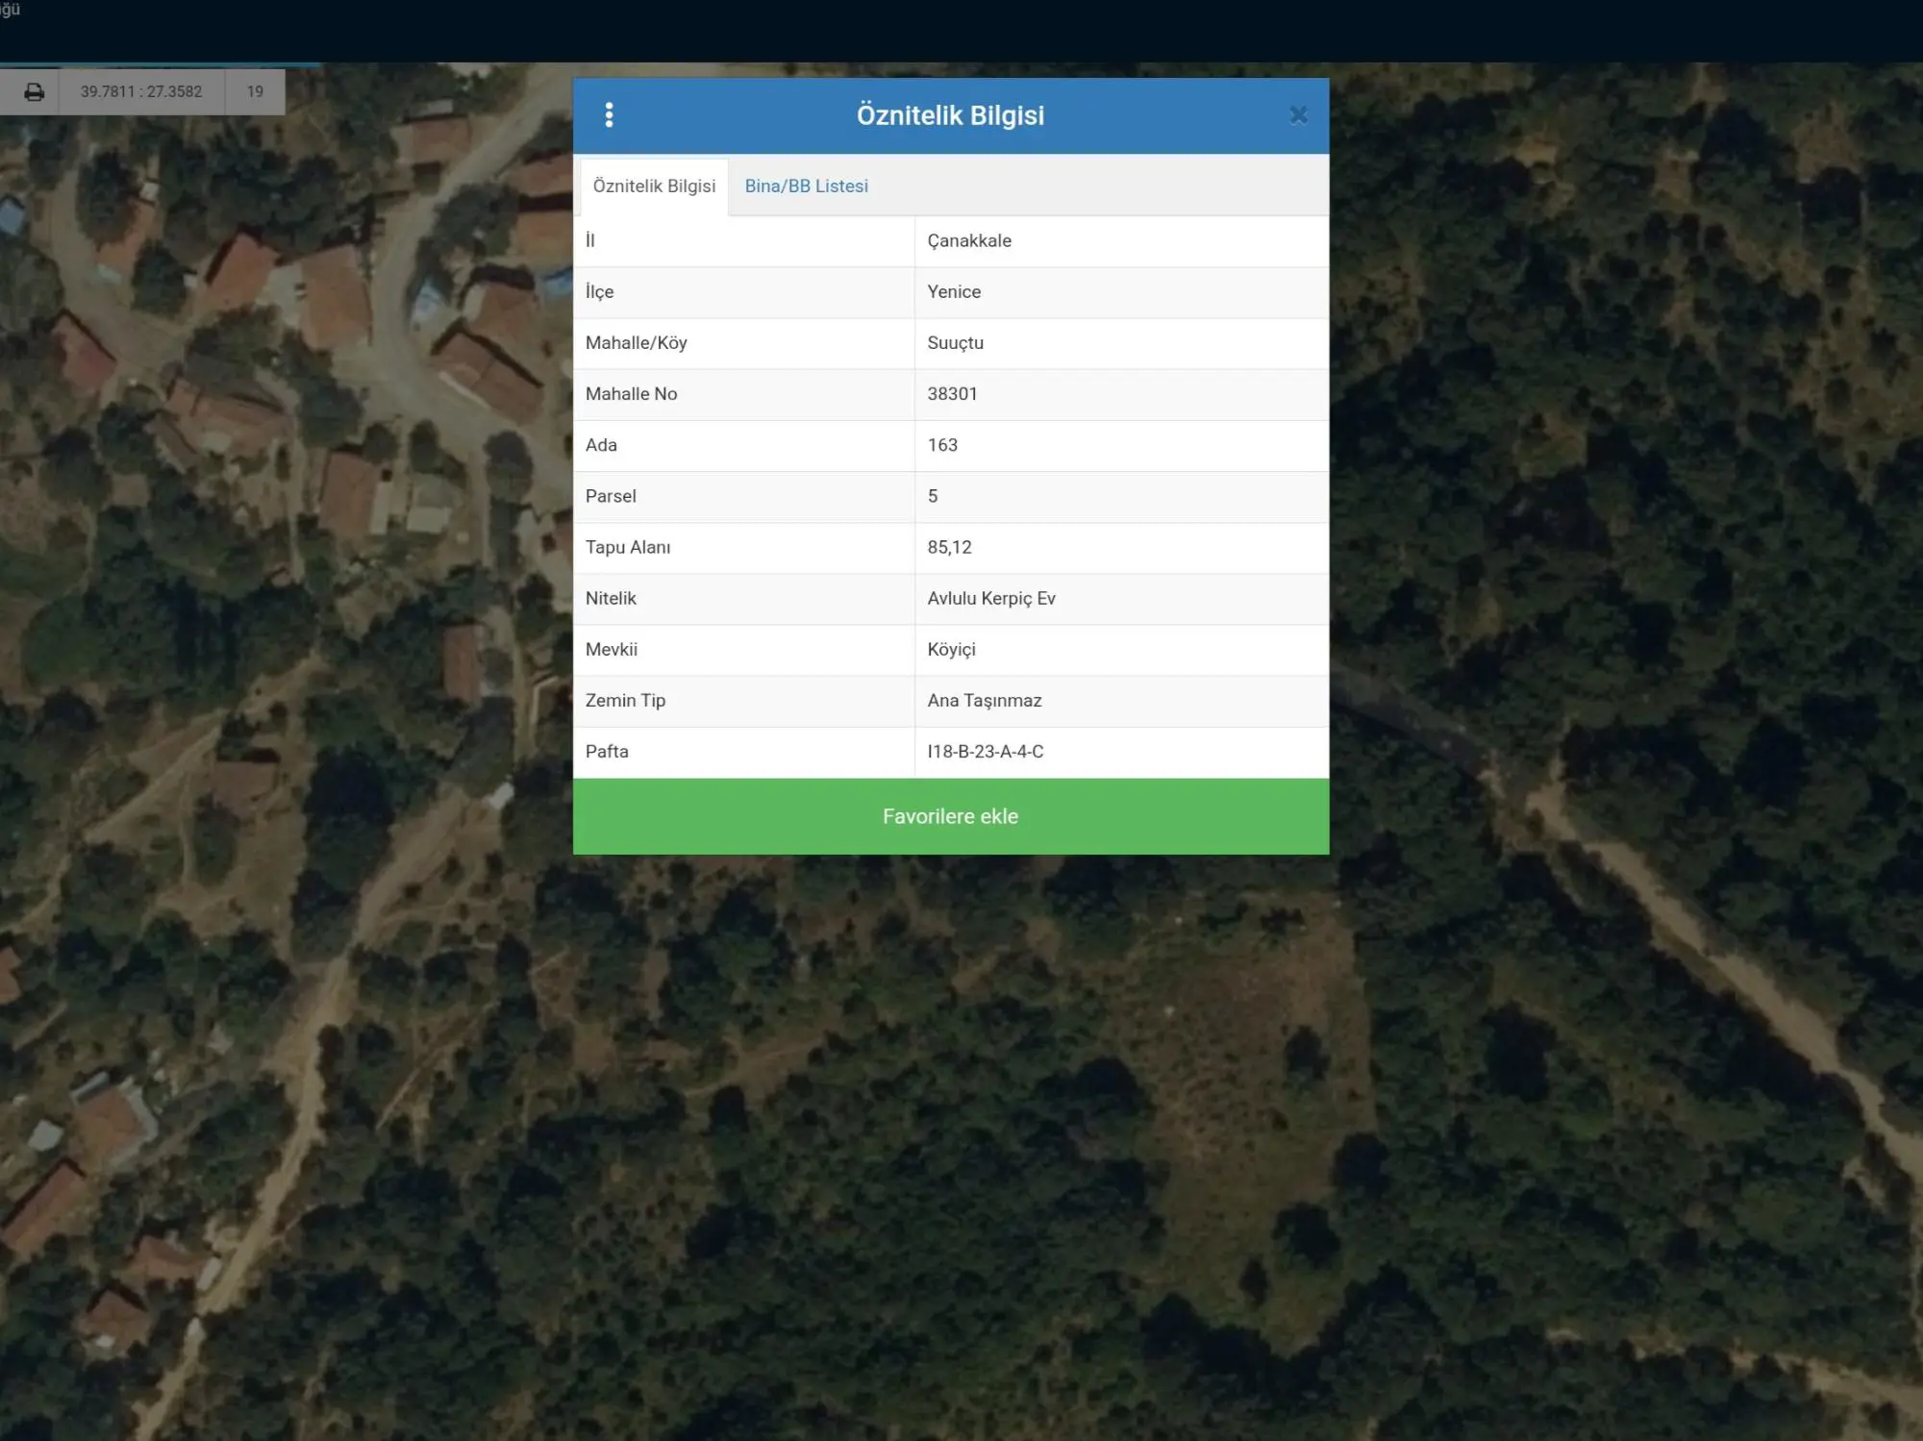Image resolution: width=1923 pixels, height=1441 pixels.
Task: Click the Favorilere ekle button
Action: 951,816
